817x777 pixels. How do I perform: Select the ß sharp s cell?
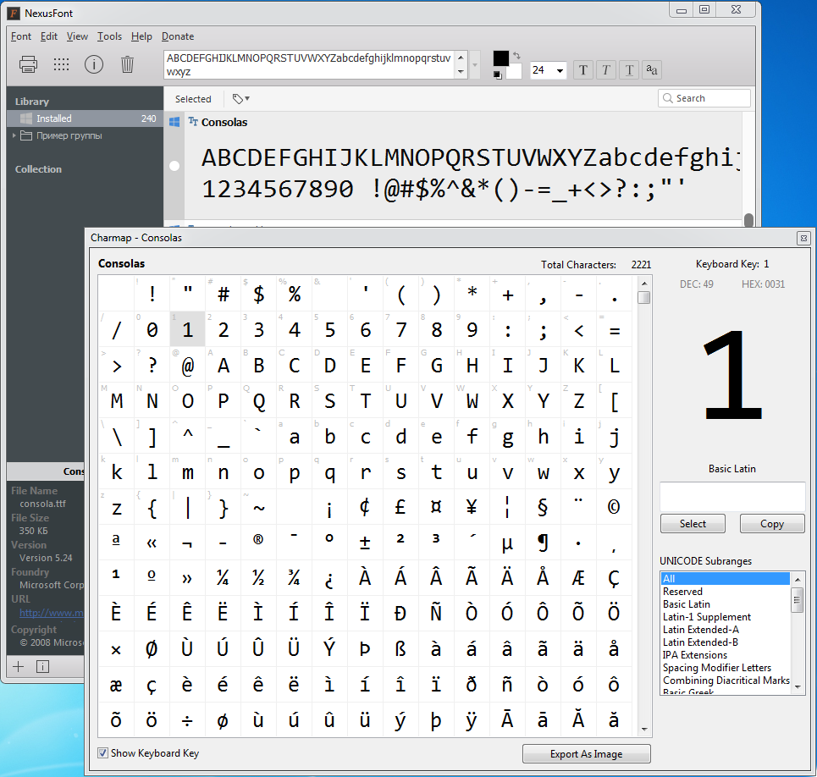click(400, 649)
